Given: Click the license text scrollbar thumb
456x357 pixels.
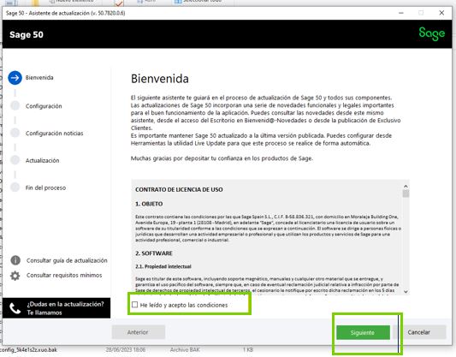Looking at the screenshot, I should point(406,193).
